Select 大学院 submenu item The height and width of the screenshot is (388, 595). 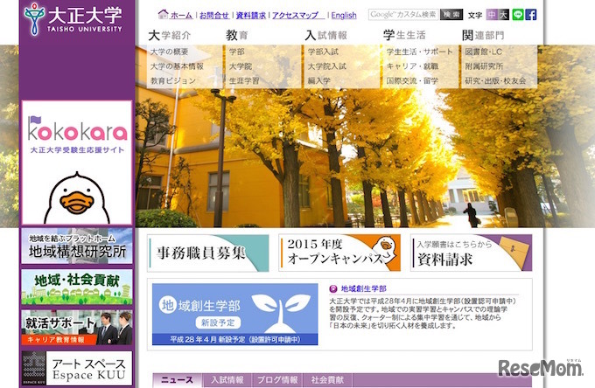[x=241, y=66]
